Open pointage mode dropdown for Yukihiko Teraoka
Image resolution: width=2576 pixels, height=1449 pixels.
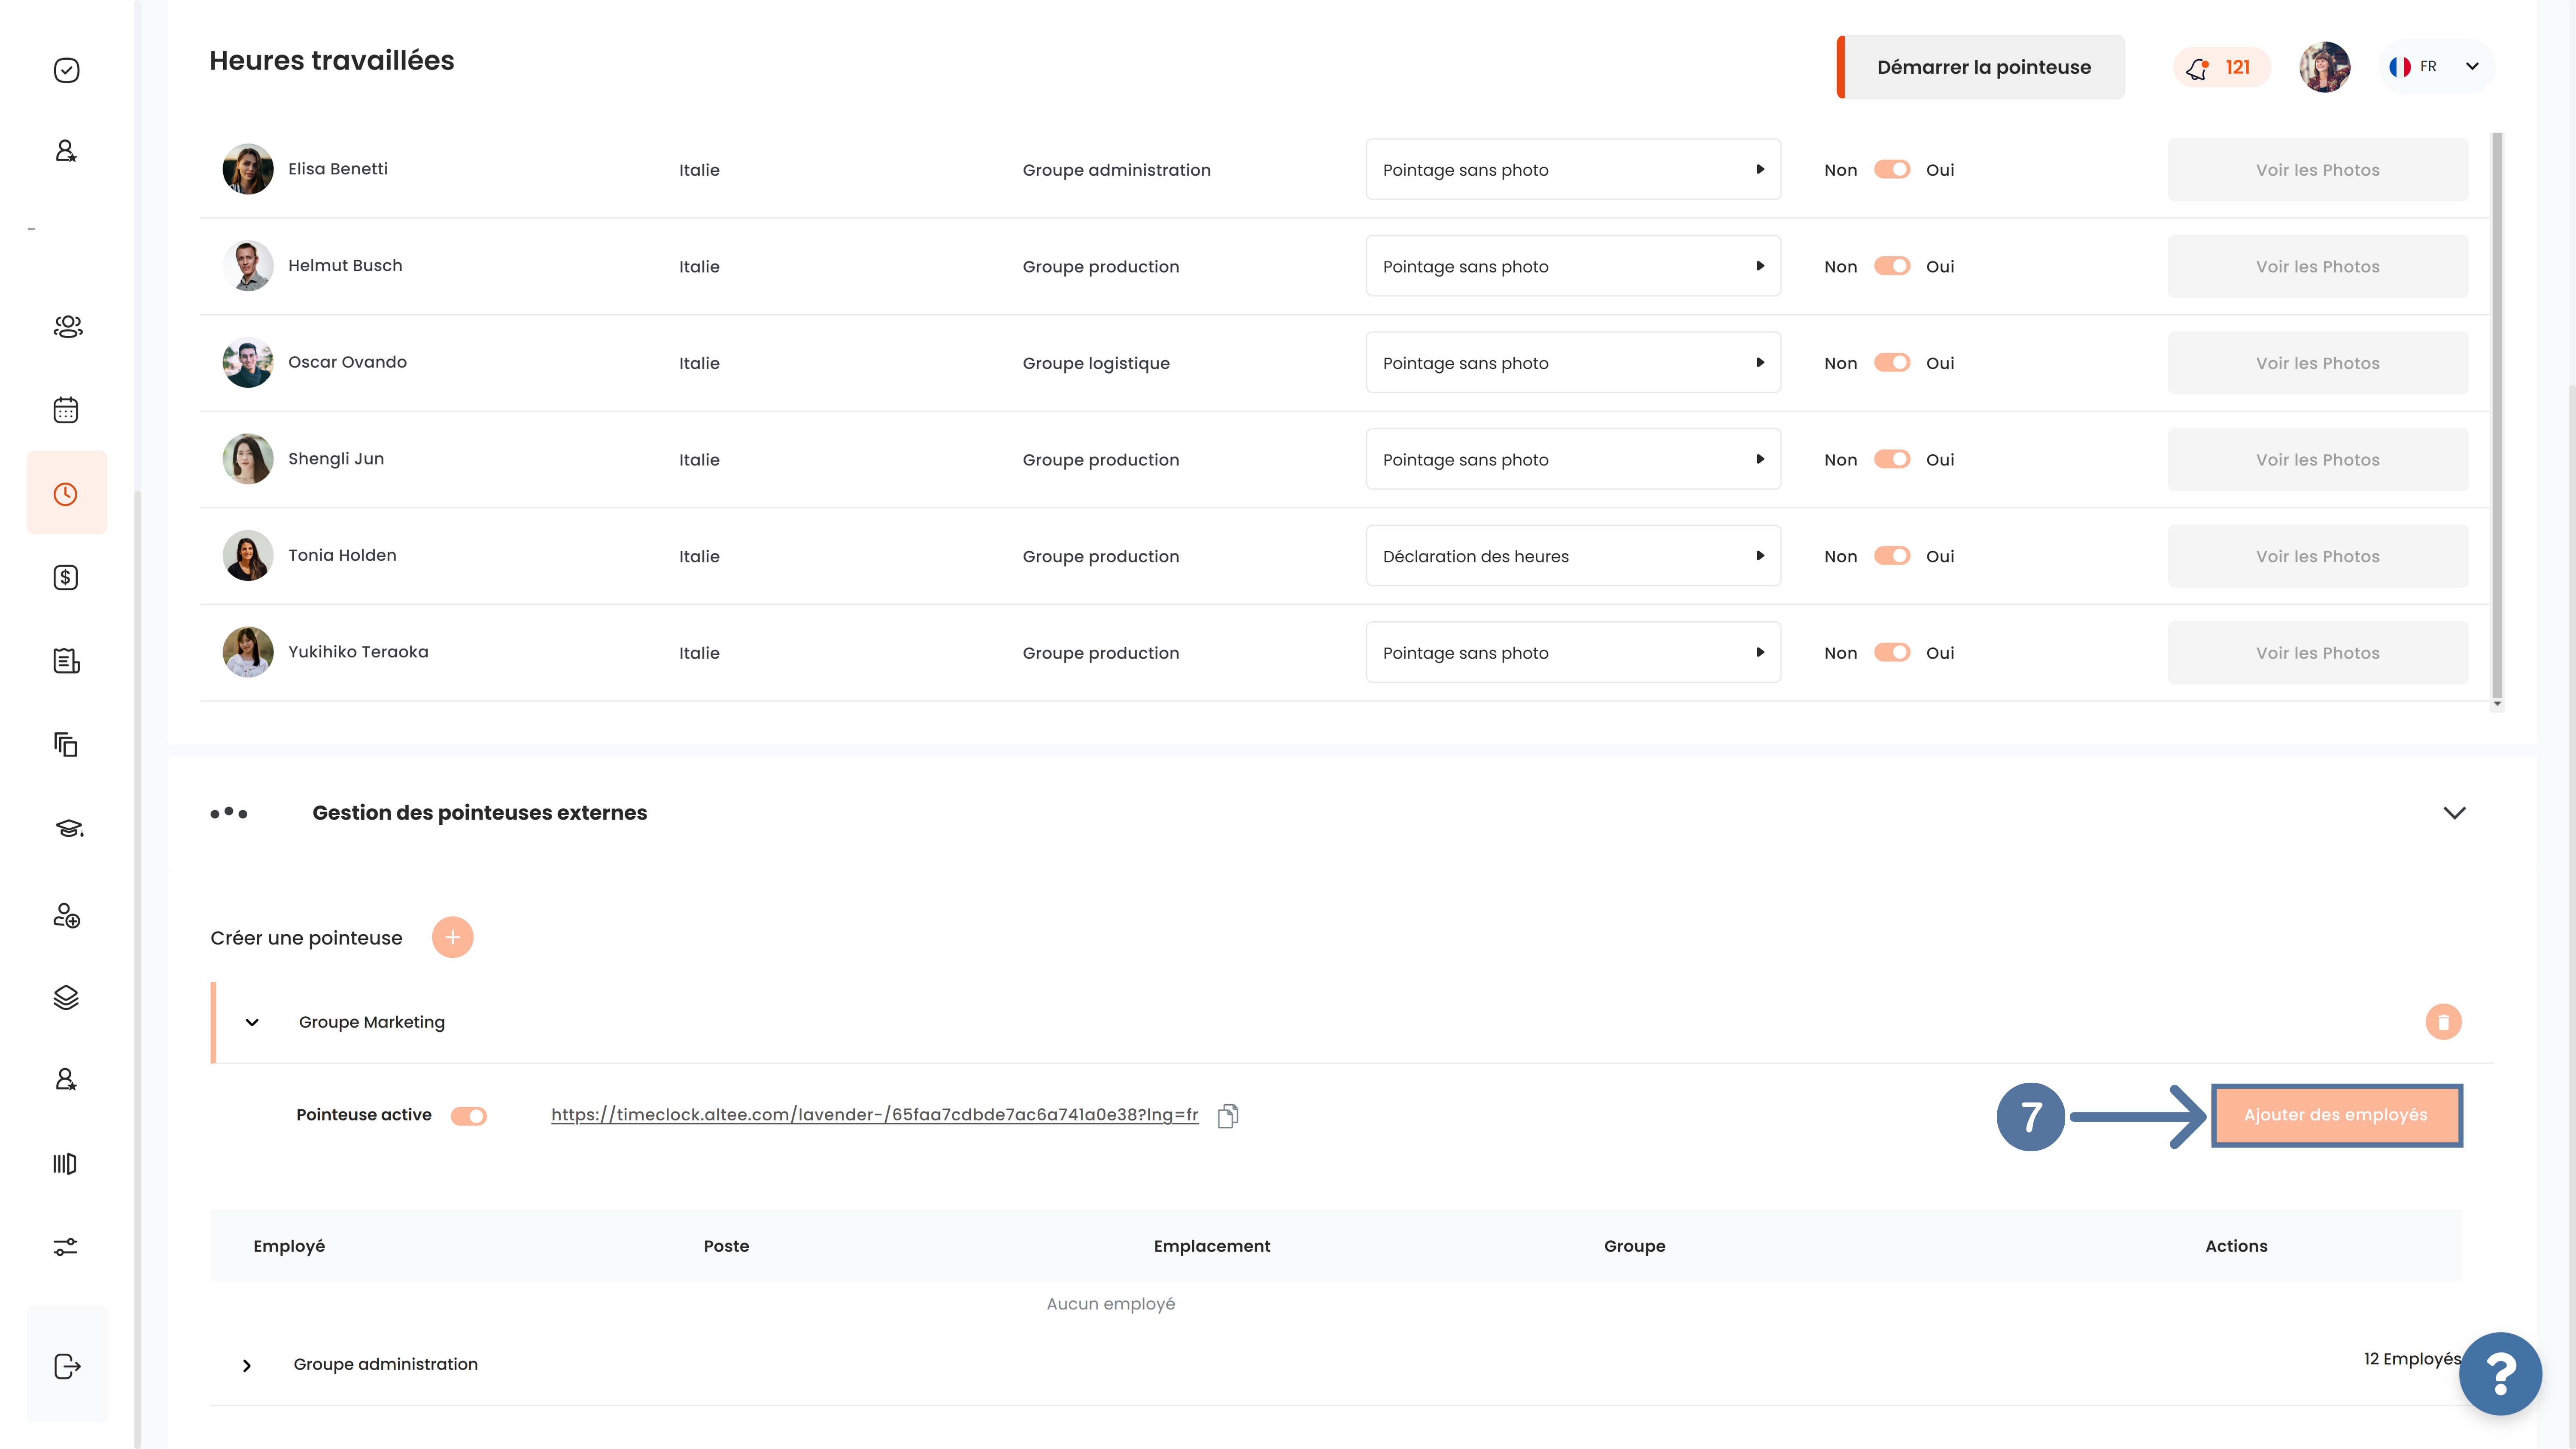[1573, 653]
